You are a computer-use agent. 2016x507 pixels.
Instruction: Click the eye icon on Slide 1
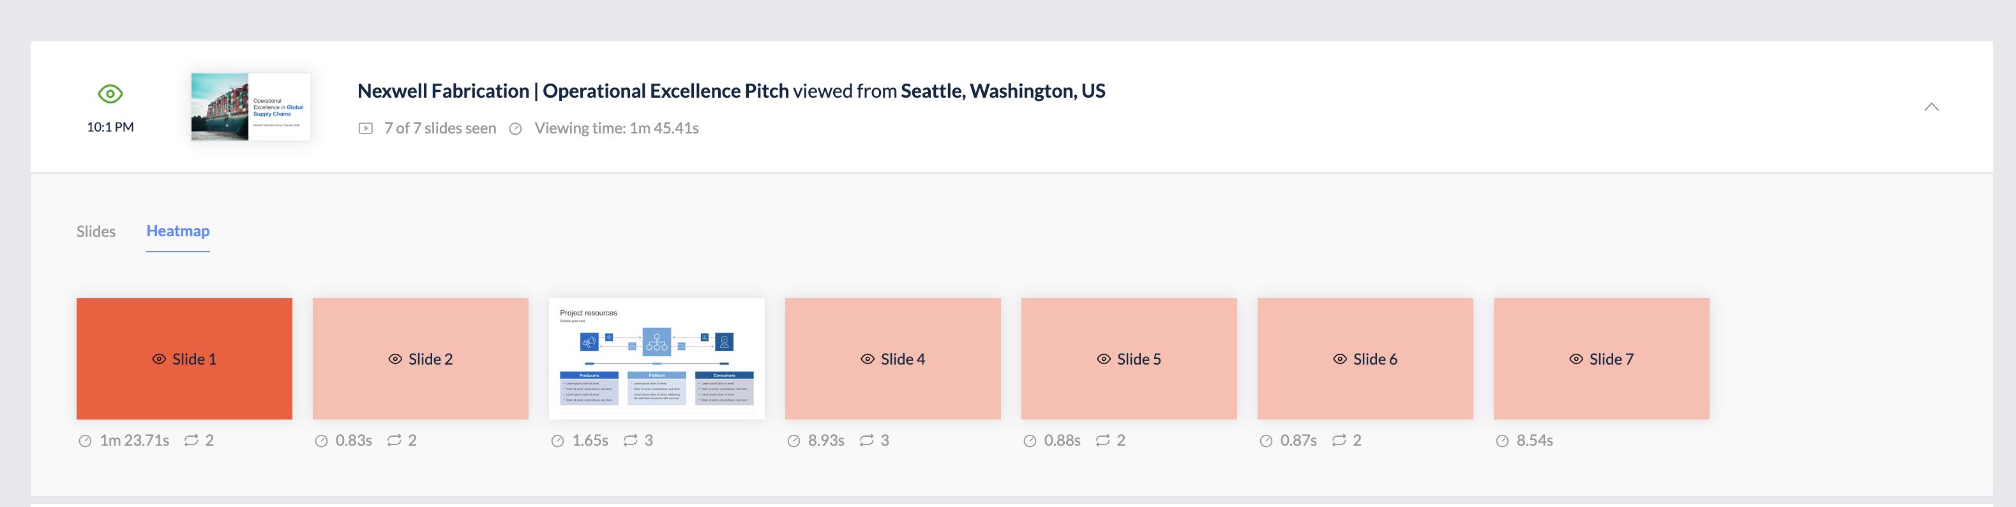click(159, 359)
